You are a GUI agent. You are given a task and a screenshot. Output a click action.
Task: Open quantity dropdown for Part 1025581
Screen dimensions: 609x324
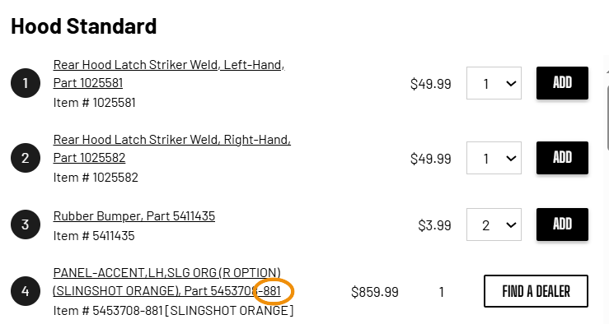click(x=494, y=83)
